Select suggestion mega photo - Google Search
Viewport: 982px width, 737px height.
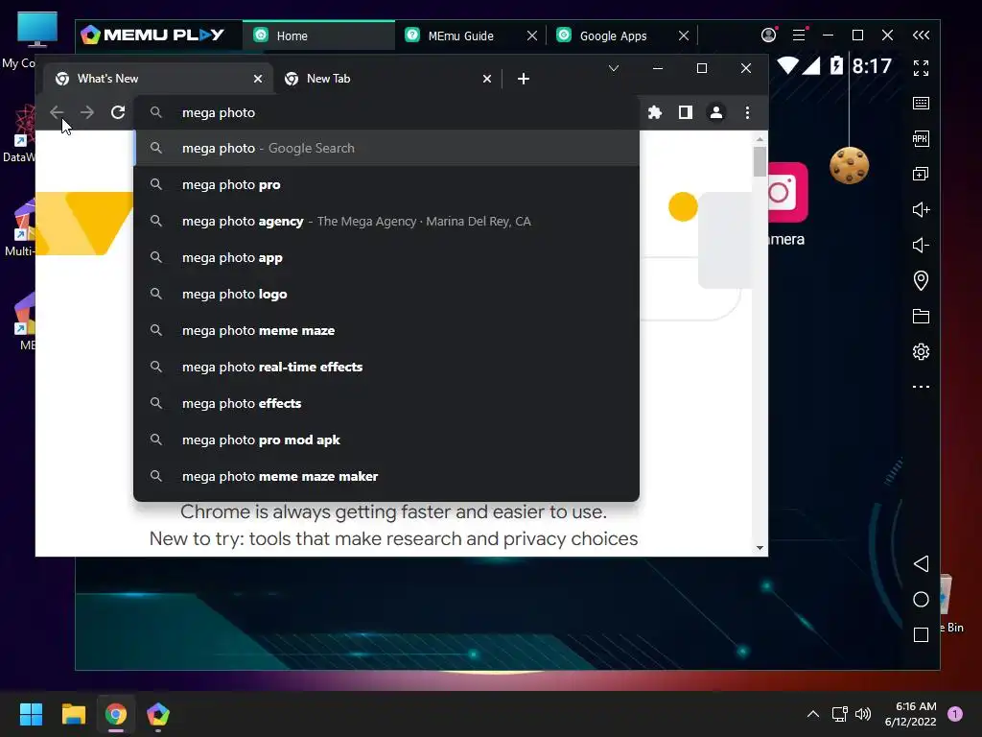(386, 149)
